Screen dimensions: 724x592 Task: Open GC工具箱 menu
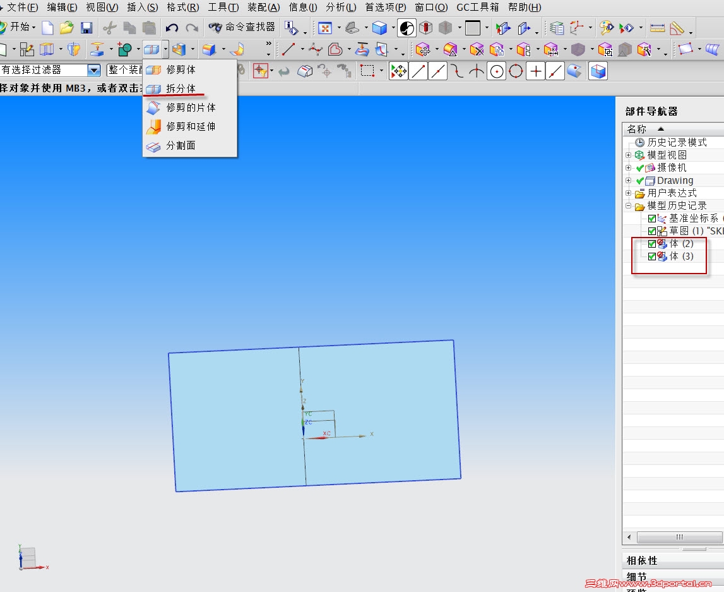point(477,7)
